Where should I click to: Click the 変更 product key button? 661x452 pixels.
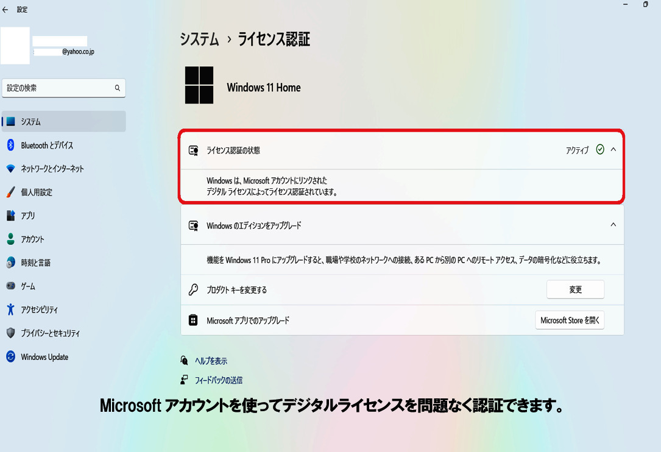[x=576, y=289]
